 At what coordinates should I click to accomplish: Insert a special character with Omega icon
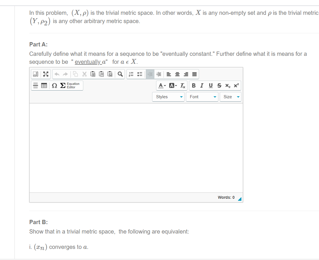coord(55,85)
